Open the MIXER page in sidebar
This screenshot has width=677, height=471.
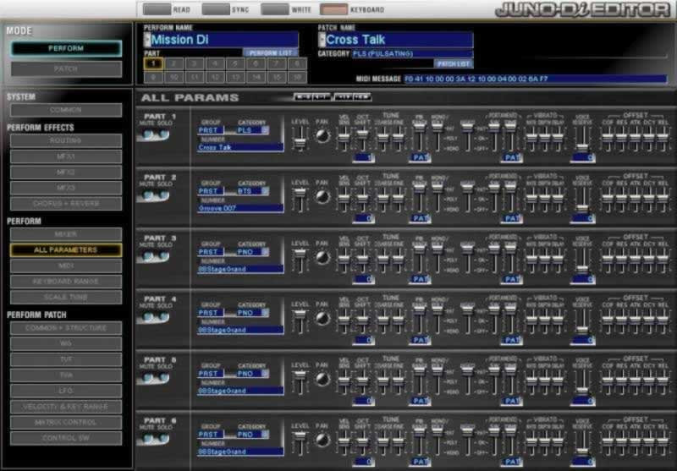[66, 234]
